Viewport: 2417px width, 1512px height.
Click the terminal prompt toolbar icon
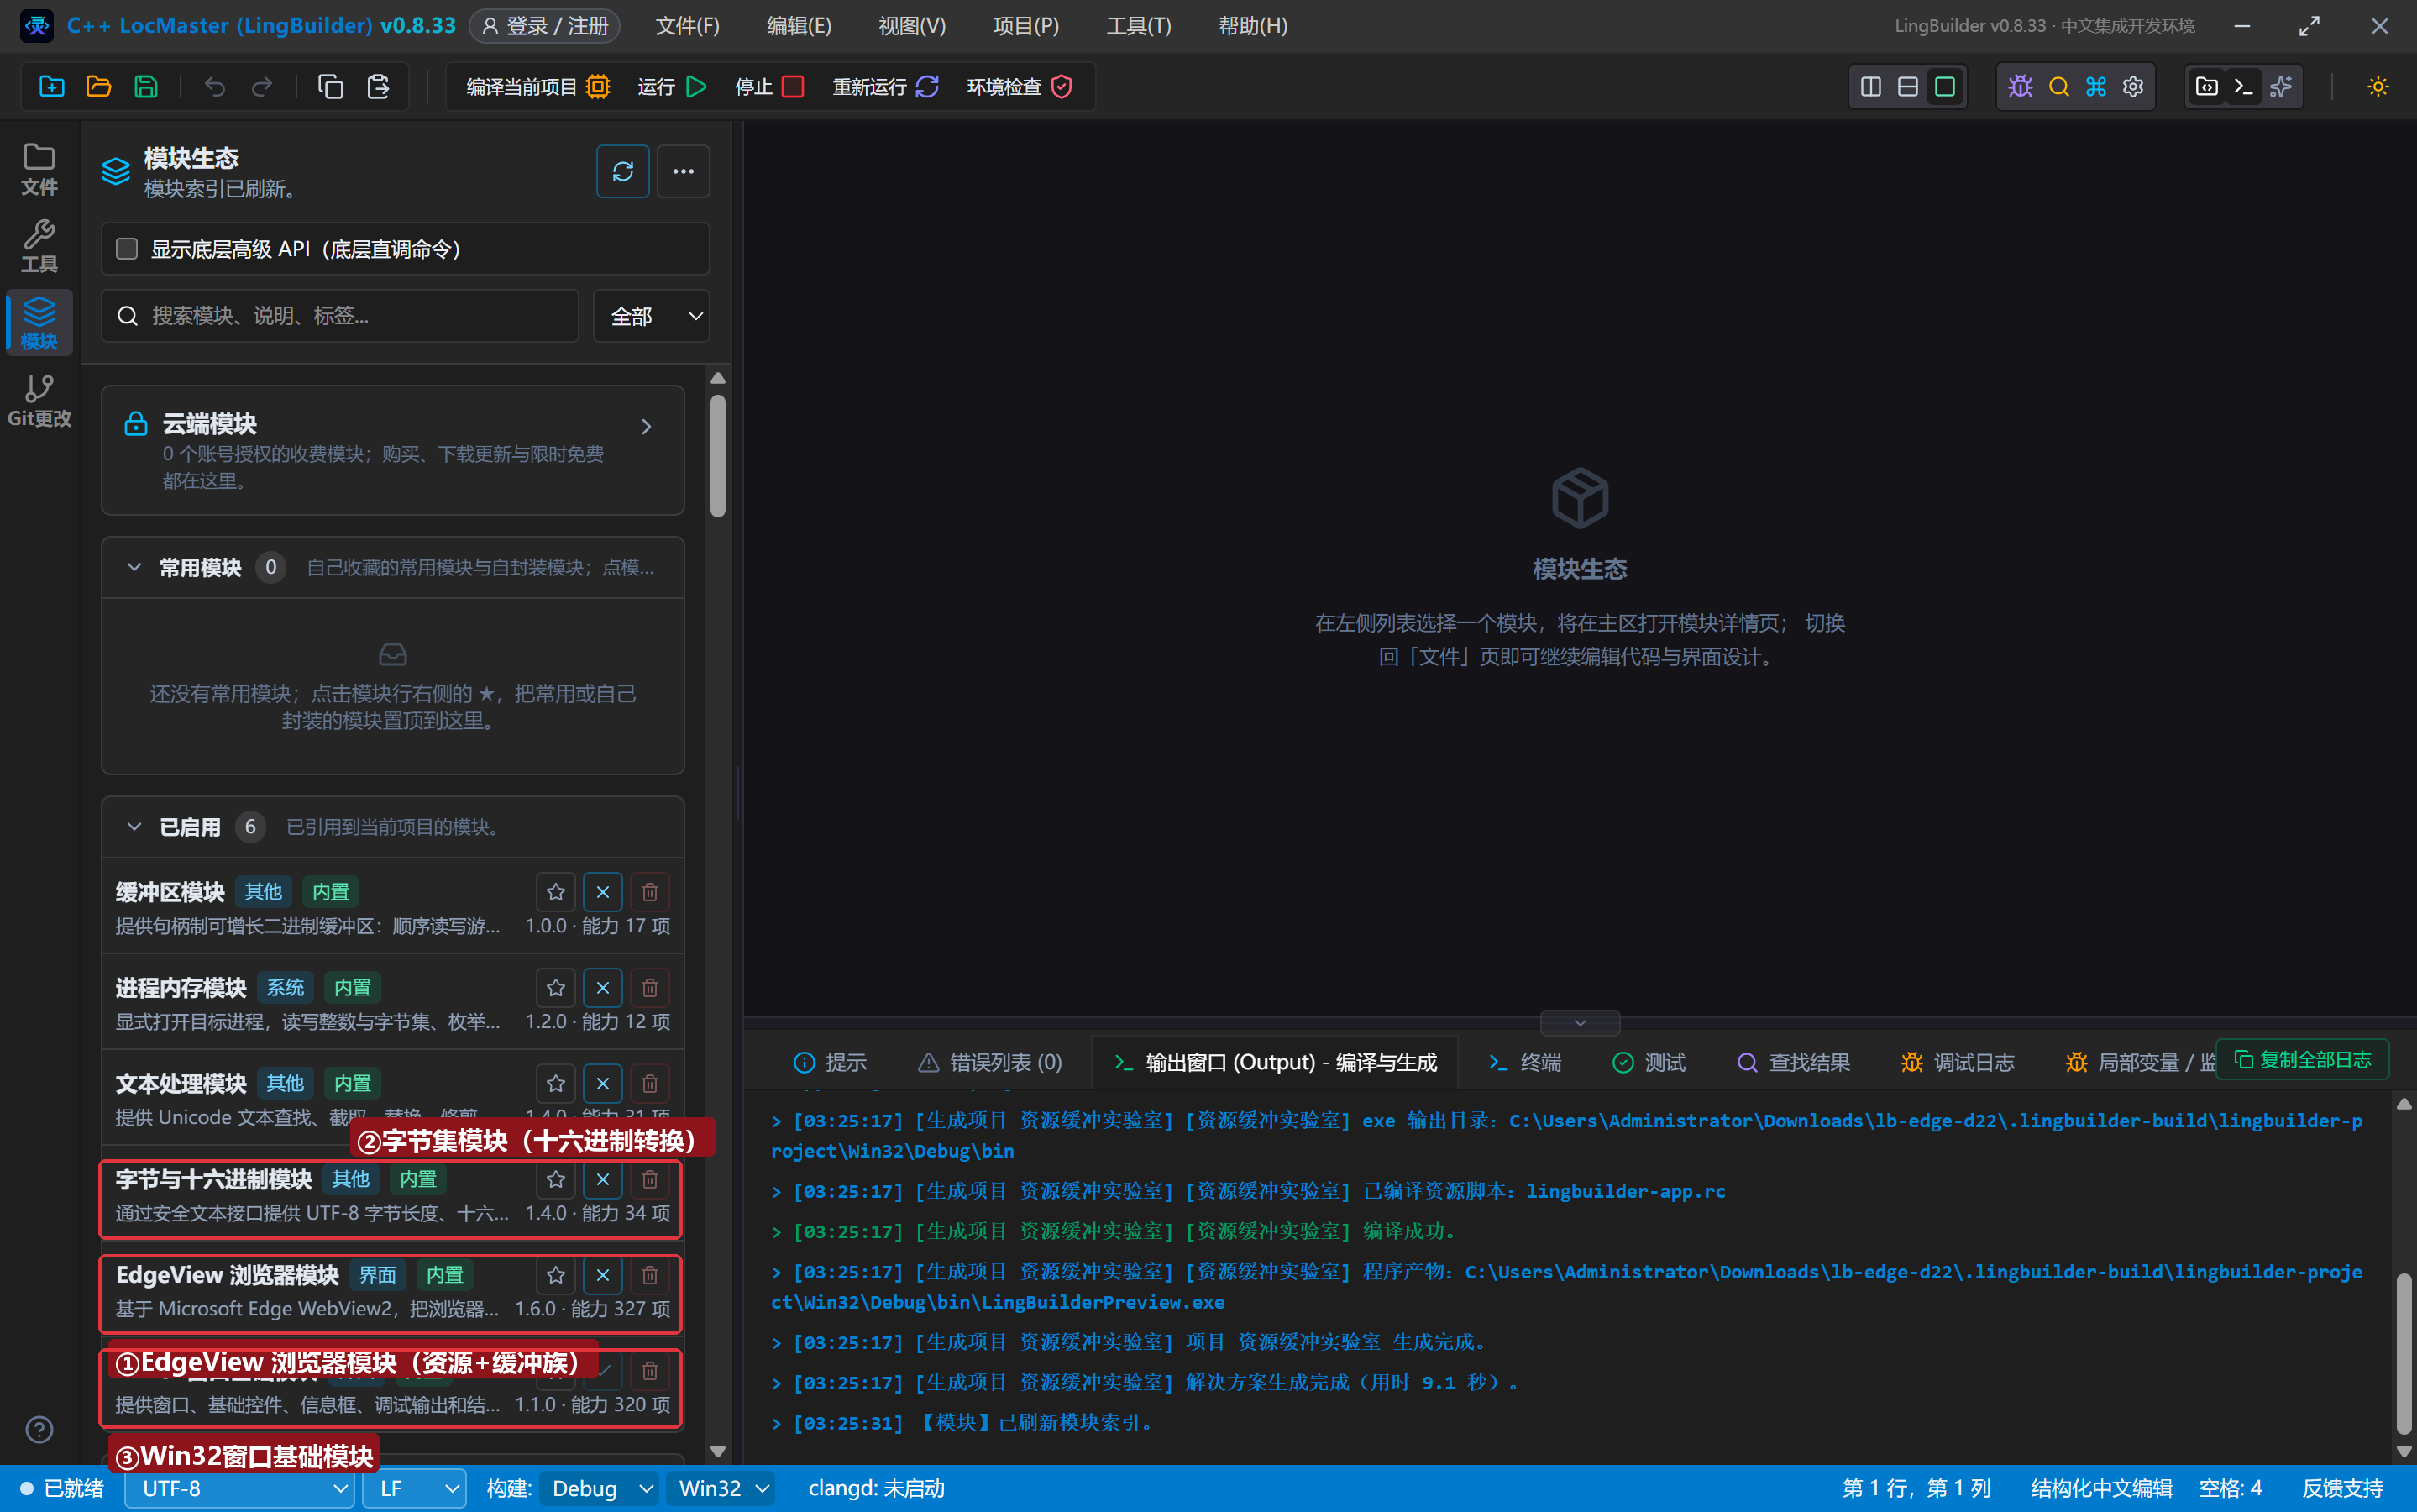pyautogui.click(x=2243, y=87)
